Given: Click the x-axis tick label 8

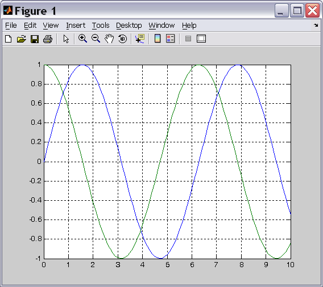Looking at the screenshot, I should [241, 265].
